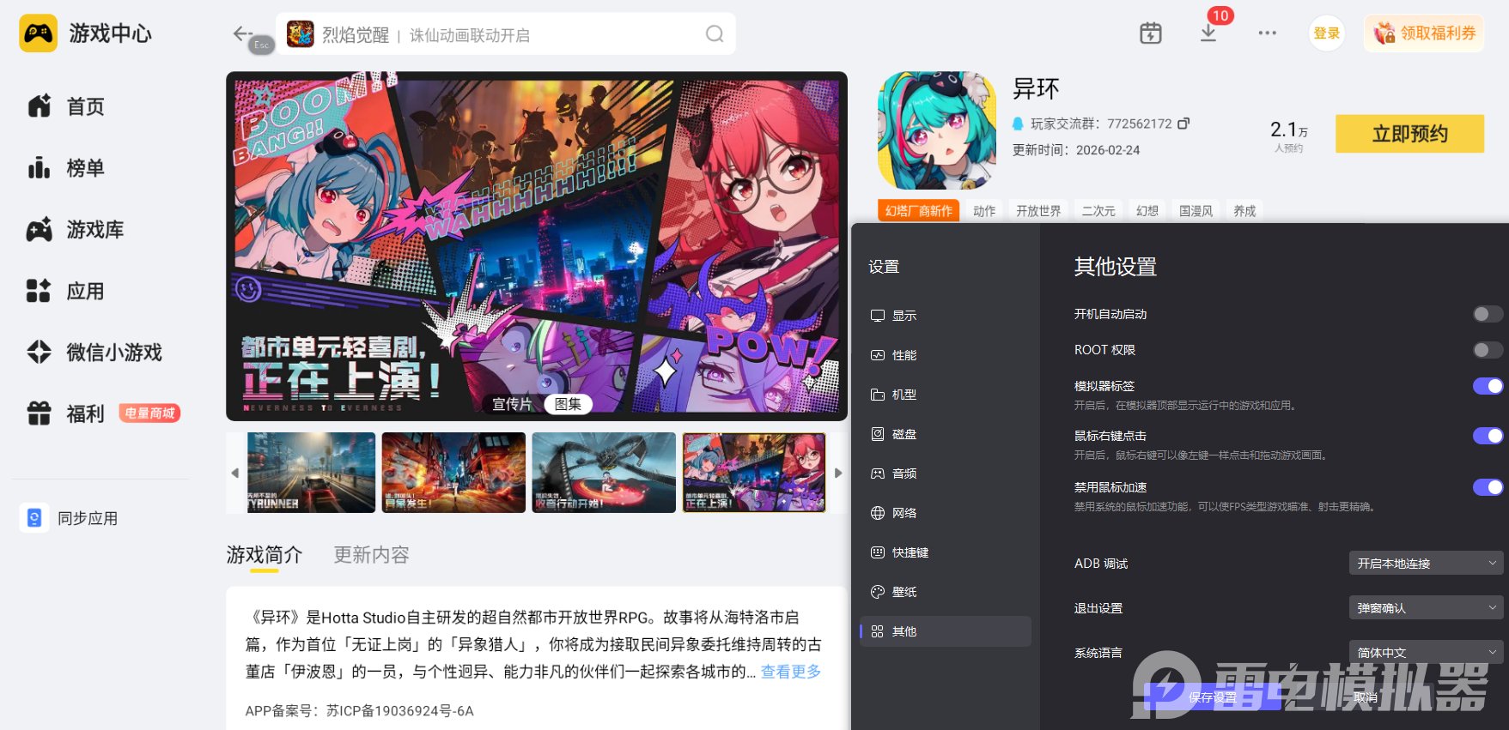This screenshot has height=730, width=1509.
Task: Enable 开机自动启动 toggle
Action: tap(1488, 314)
